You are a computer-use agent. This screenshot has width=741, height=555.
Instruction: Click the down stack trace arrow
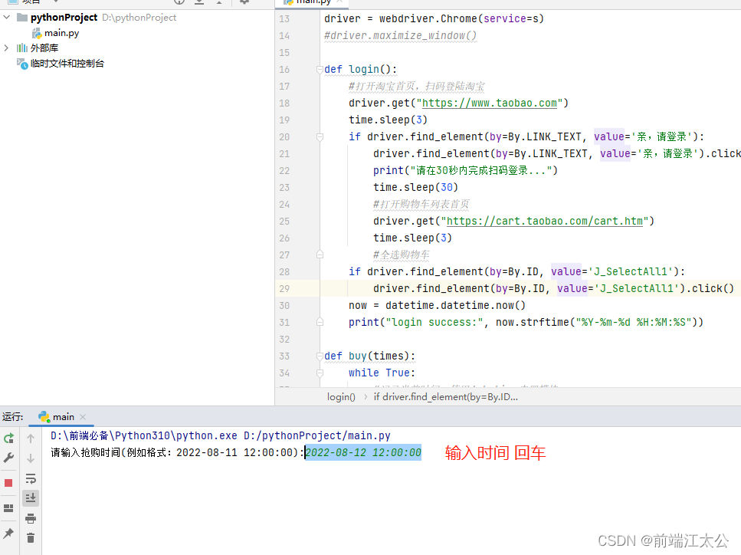(x=31, y=458)
